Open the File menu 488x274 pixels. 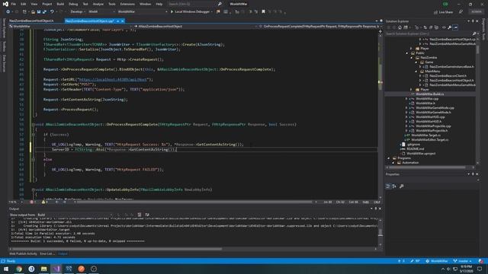click(14, 4)
